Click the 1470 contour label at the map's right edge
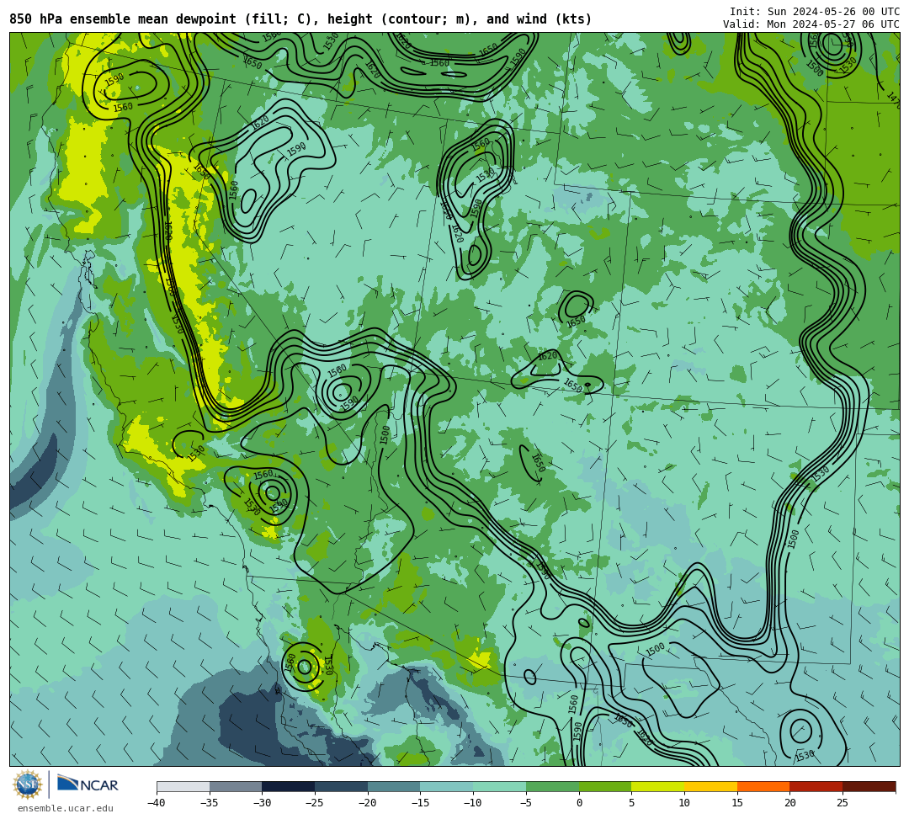The width and height of the screenshot is (909, 819). (895, 99)
